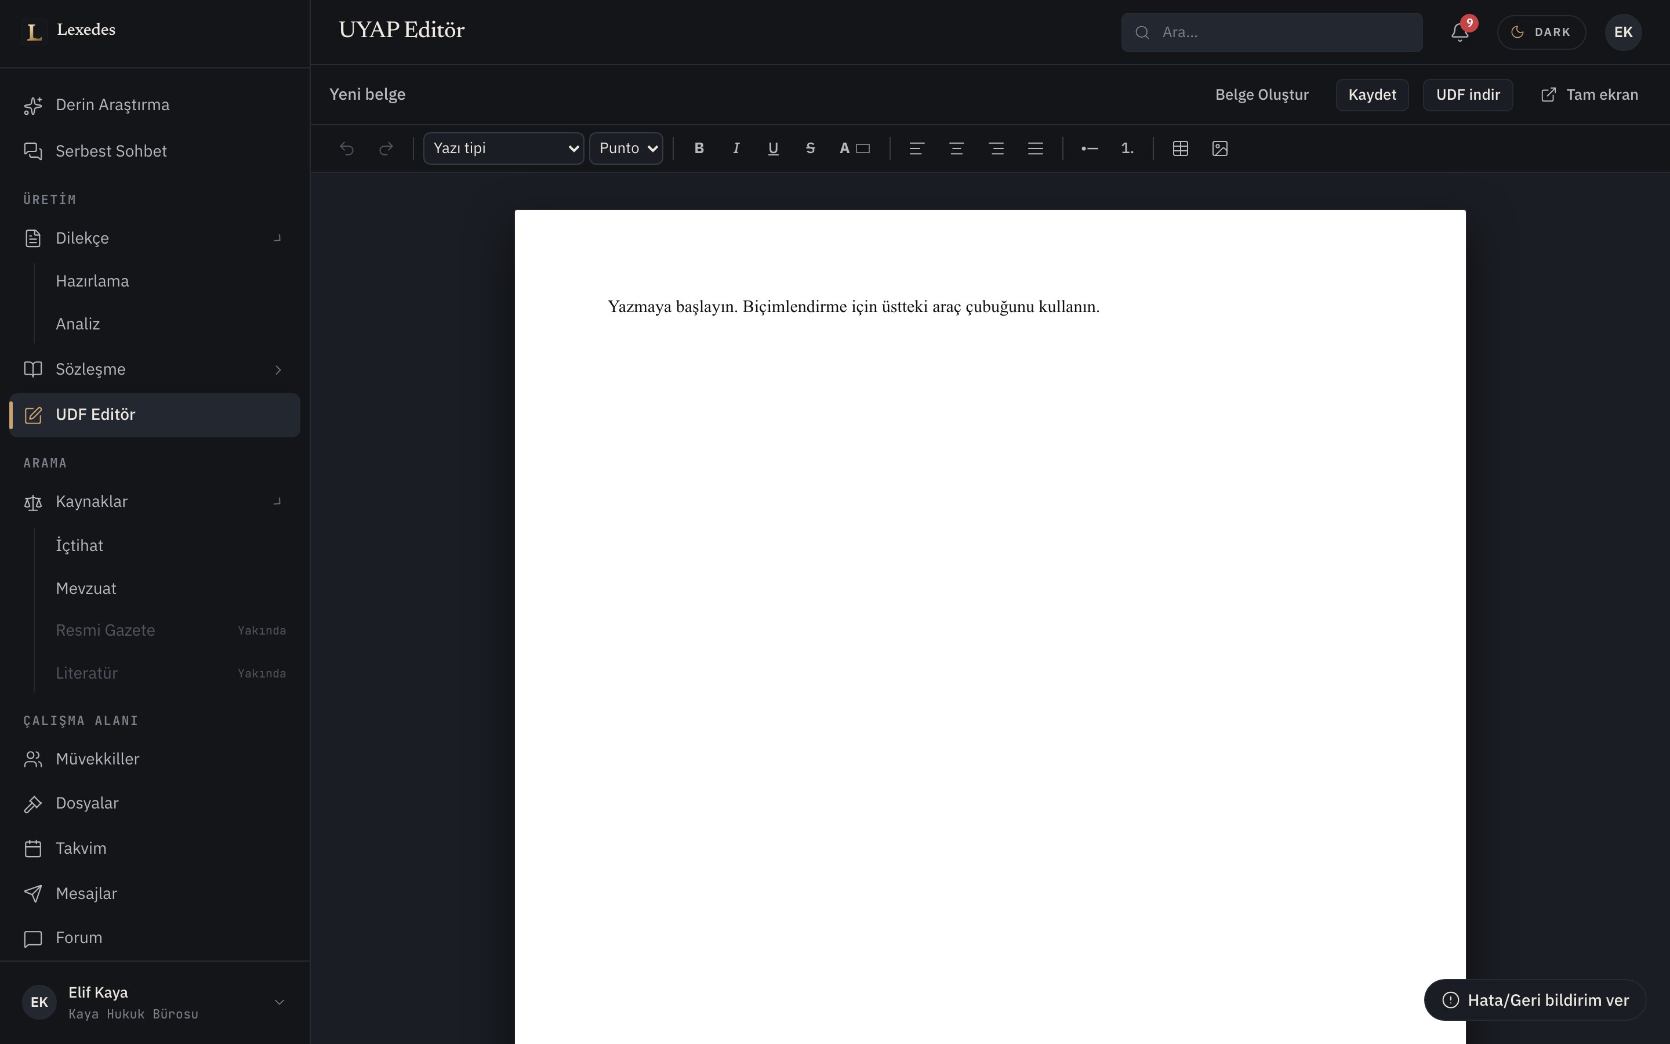Insert a table
Screen dimensions: 1670x1044
tap(1180, 148)
